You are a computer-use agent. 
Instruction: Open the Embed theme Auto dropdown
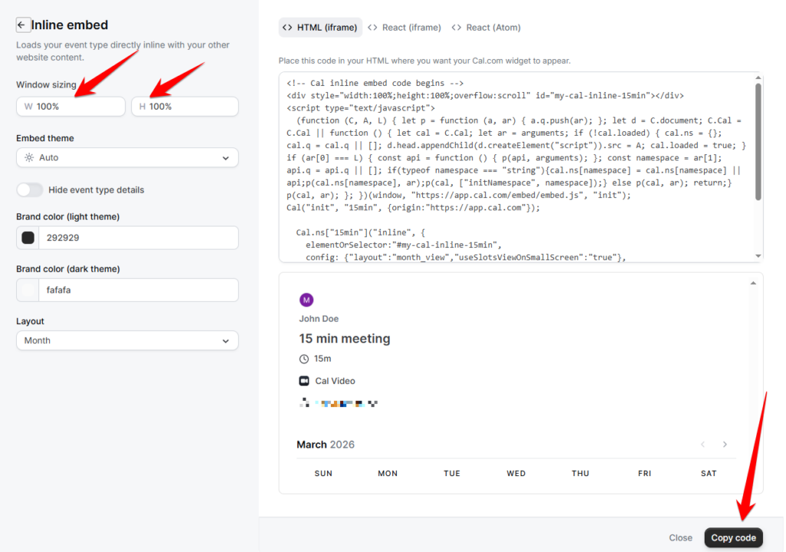coord(127,157)
